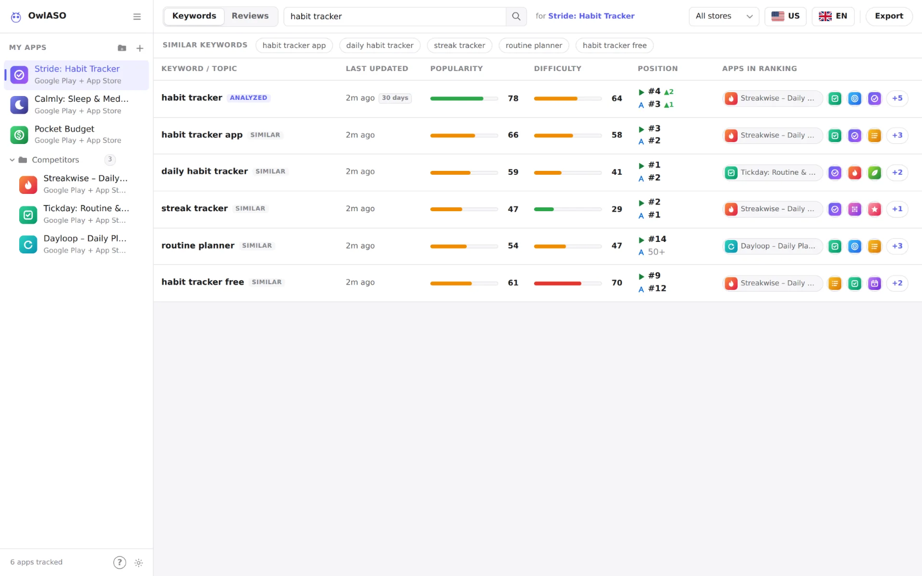This screenshot has height=576, width=922.
Task: Click purple Stride icon in habit tracker row
Action: [874, 98]
